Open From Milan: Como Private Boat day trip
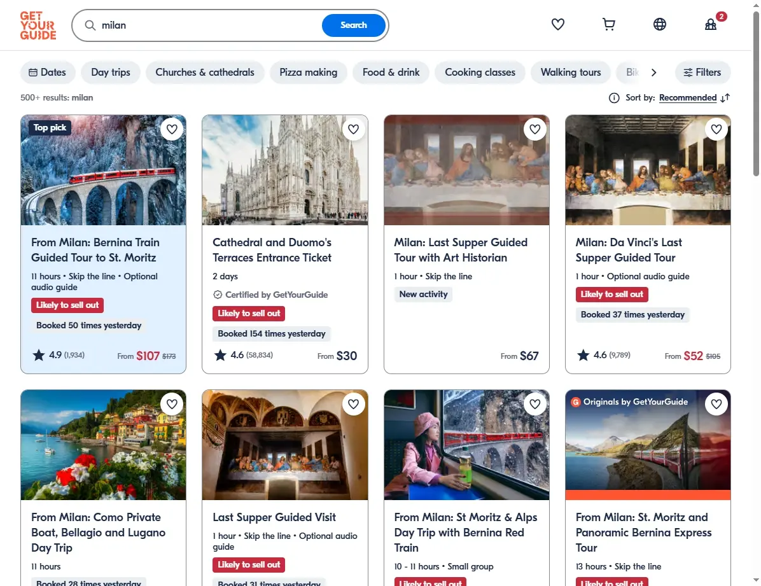 pyautogui.click(x=98, y=533)
